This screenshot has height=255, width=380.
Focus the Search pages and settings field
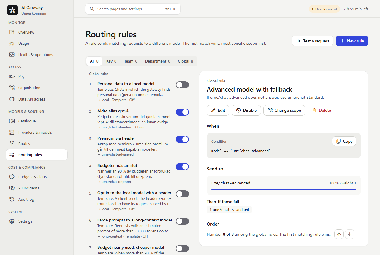coord(133,9)
